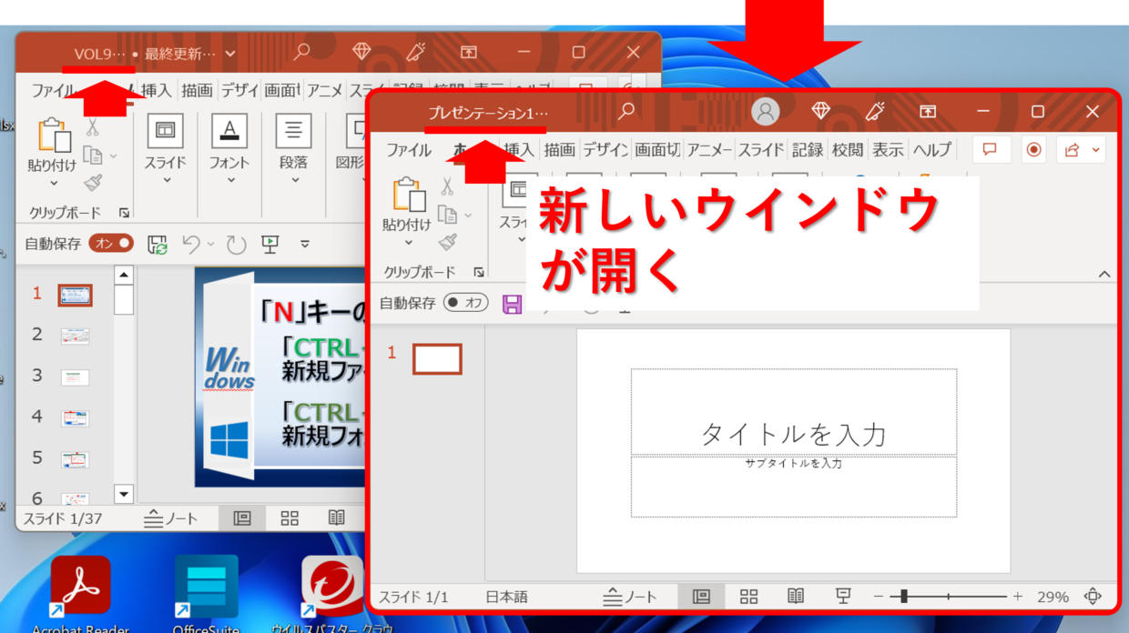Toggle 自動保存 switch (オフ) in the front window
The height and width of the screenshot is (633, 1129).
(x=466, y=303)
